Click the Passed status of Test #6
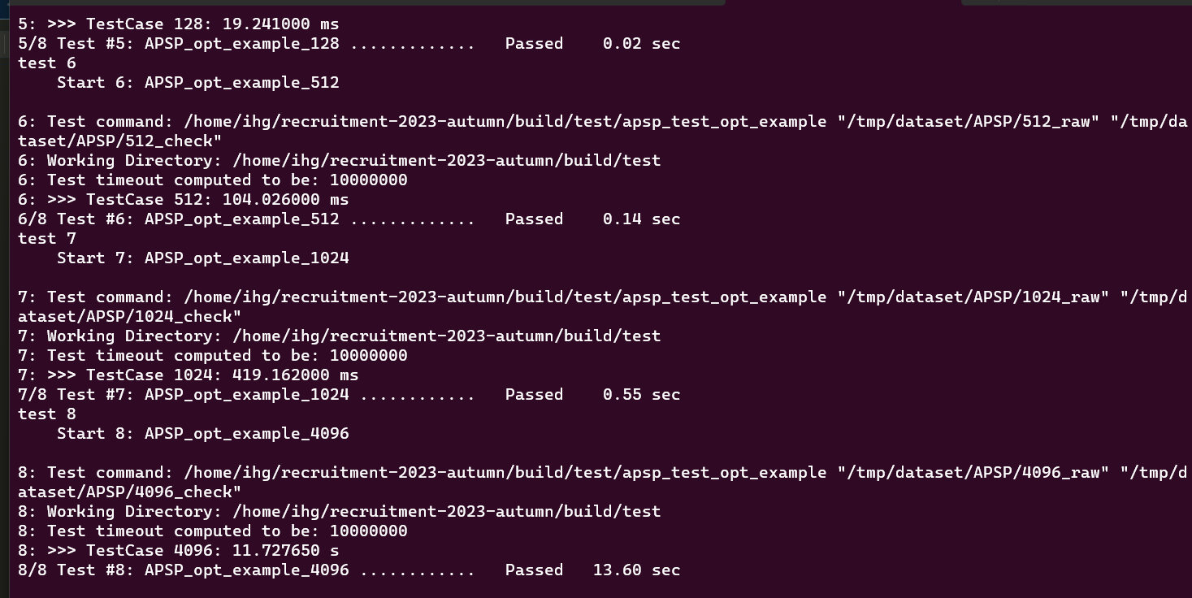This screenshot has width=1192, height=598. click(x=534, y=219)
